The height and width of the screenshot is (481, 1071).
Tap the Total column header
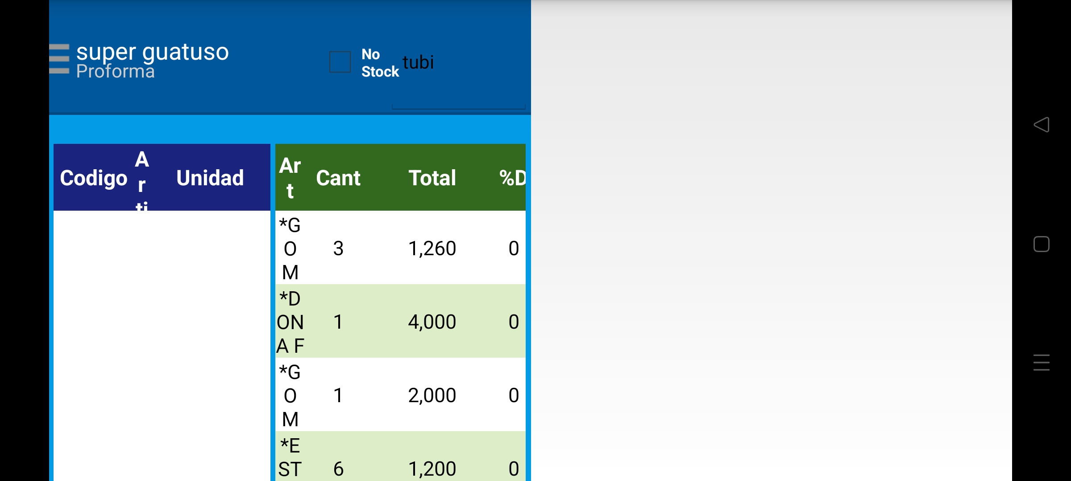tap(432, 178)
